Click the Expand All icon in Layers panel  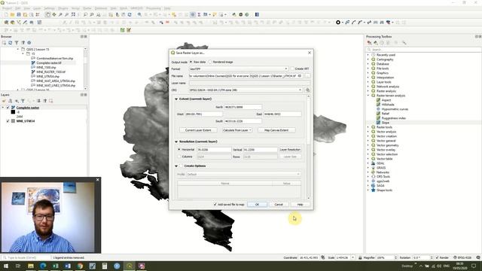[x=38, y=101]
